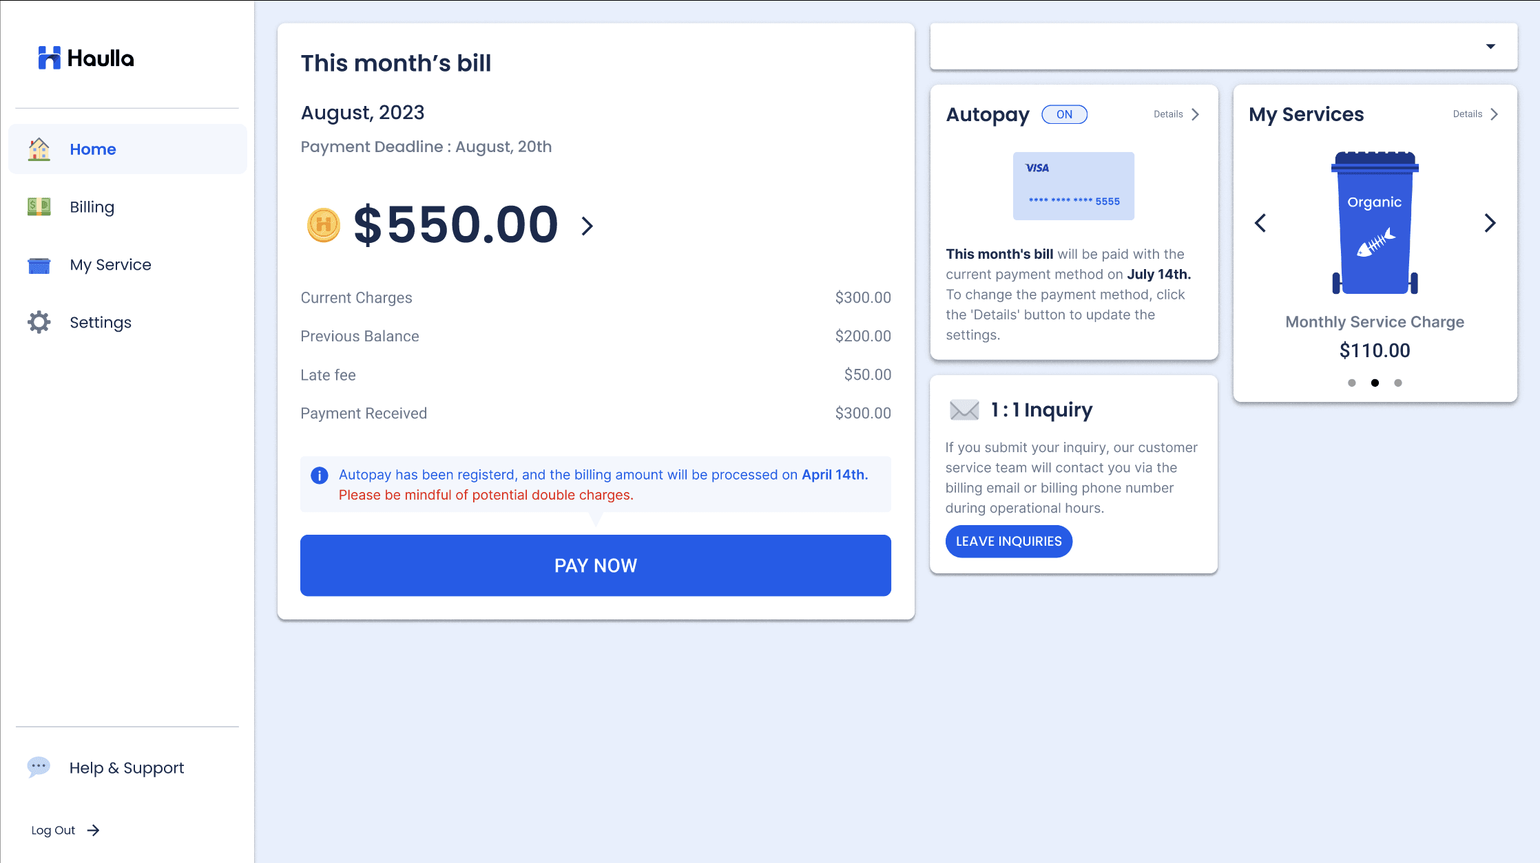The width and height of the screenshot is (1540, 863).
Task: Click the Settings gear icon
Action: pos(39,322)
